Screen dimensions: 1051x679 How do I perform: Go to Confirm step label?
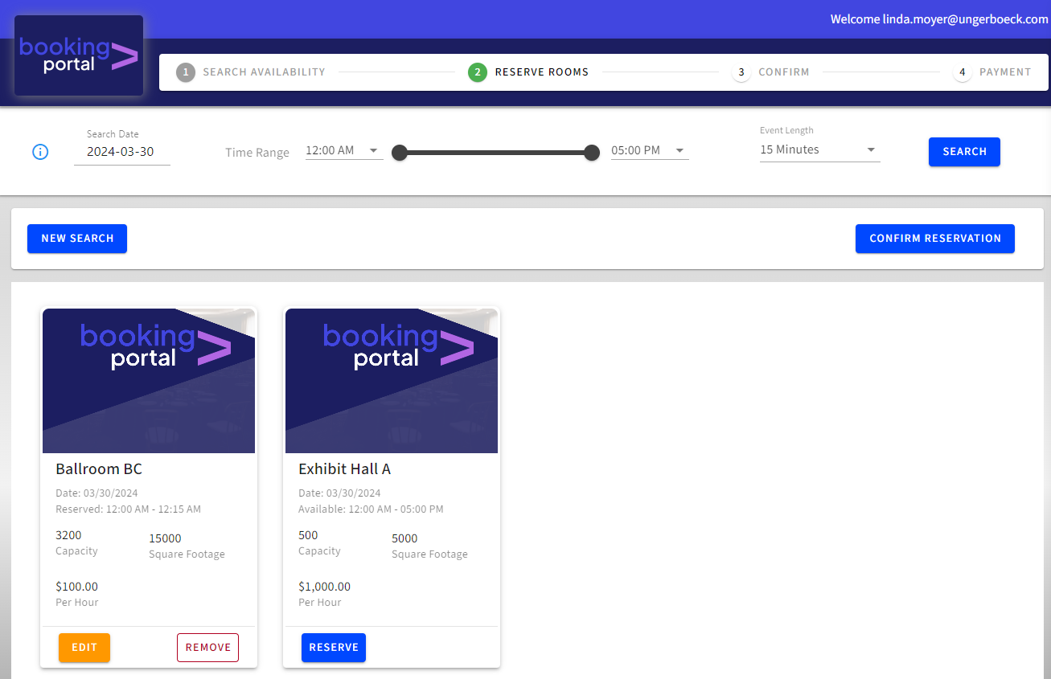(x=784, y=72)
